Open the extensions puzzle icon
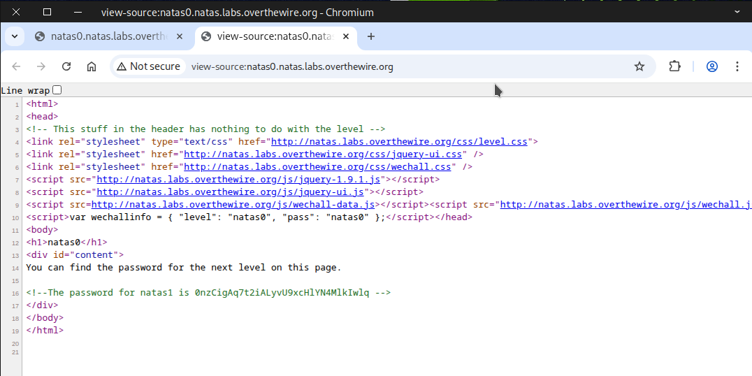The width and height of the screenshot is (752, 376). point(674,66)
